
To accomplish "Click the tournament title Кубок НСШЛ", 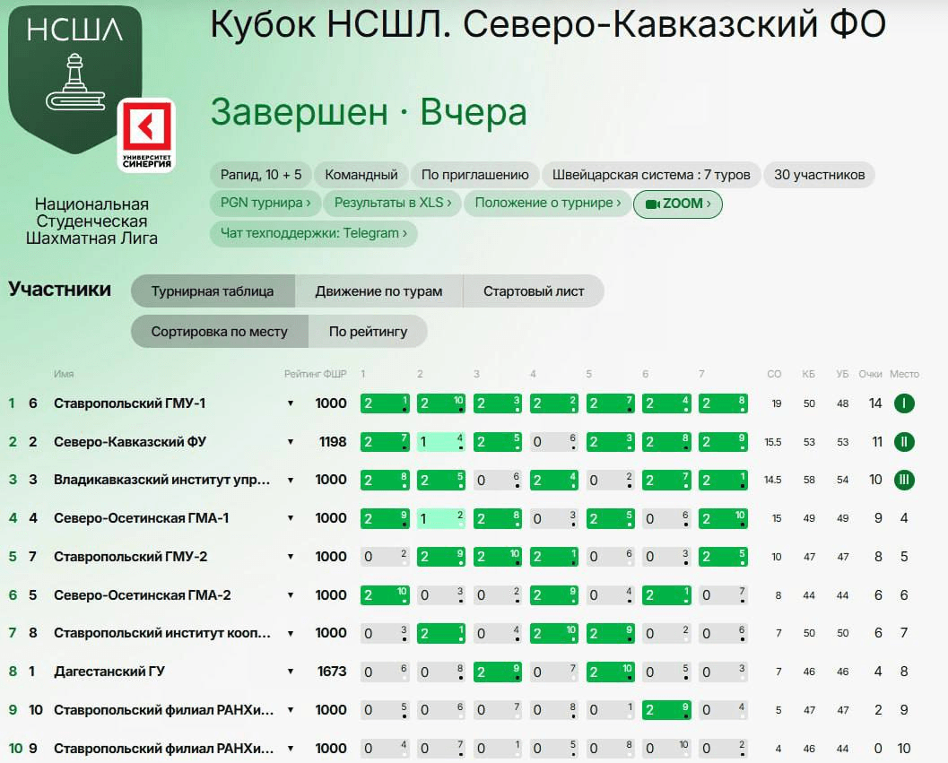I will point(548,24).
